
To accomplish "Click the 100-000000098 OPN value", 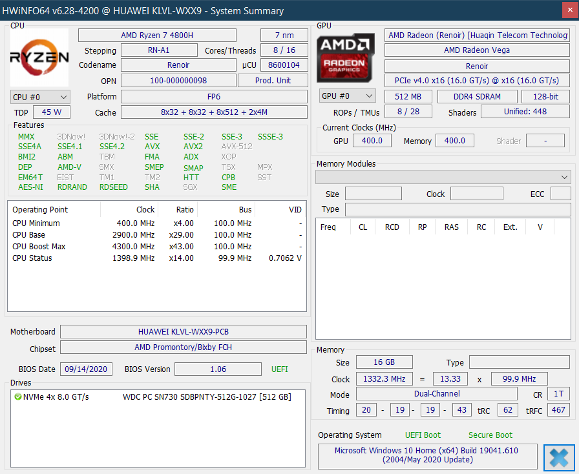I will point(178,81).
